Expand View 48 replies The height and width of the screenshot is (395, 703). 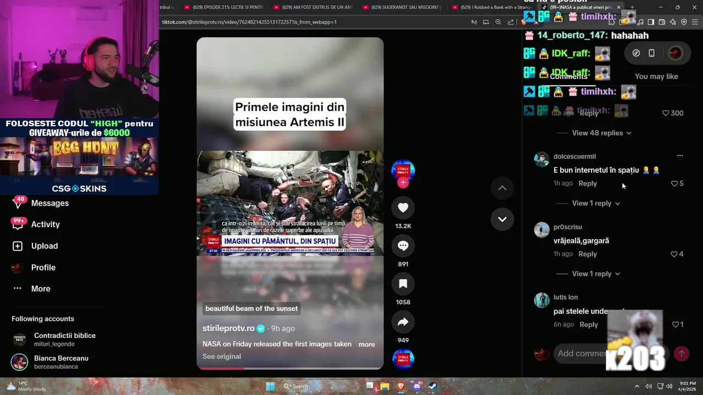click(601, 133)
